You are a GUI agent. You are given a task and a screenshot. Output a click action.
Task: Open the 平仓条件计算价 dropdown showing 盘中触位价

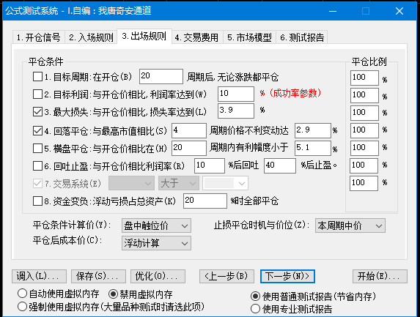[x=156, y=225]
